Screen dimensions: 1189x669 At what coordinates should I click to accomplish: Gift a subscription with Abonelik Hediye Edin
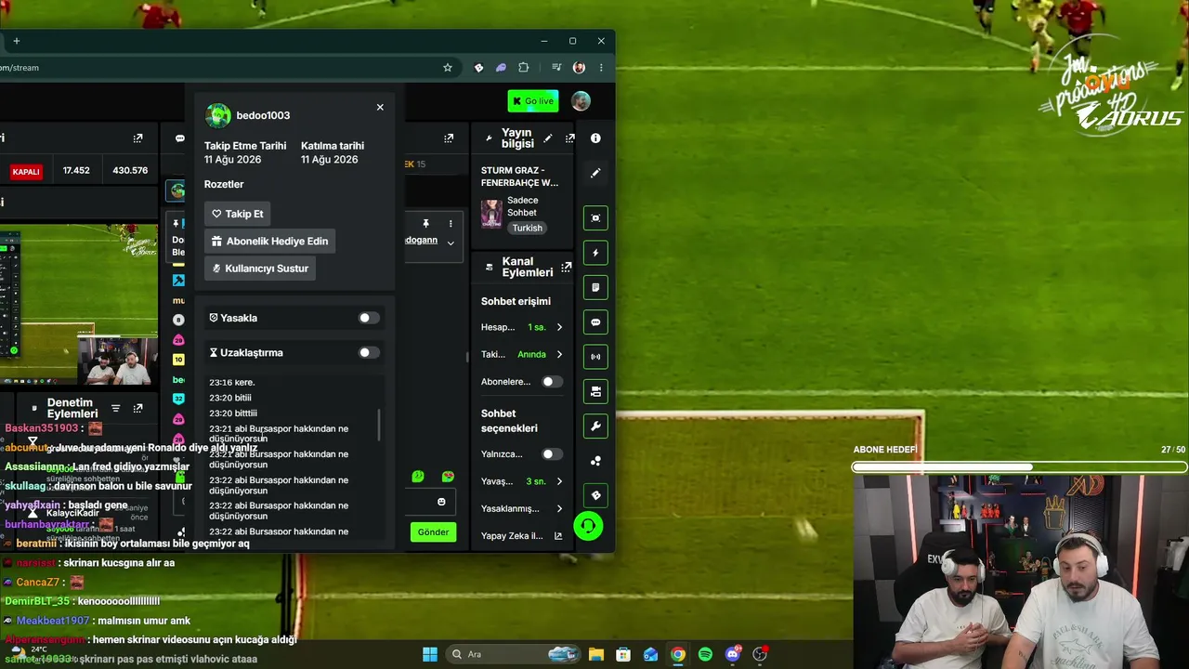click(269, 241)
